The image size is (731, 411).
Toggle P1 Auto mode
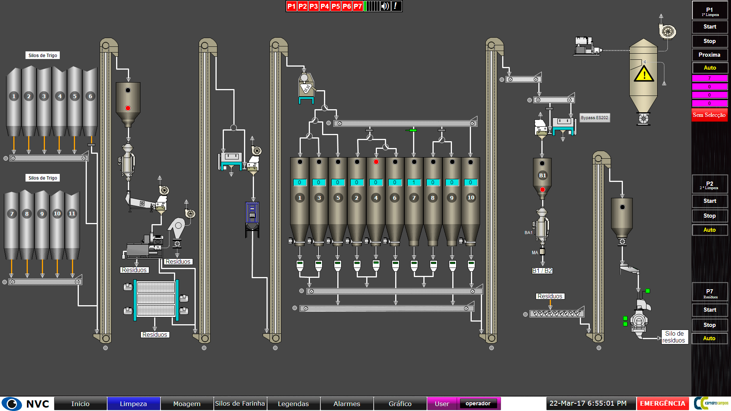[x=710, y=68]
